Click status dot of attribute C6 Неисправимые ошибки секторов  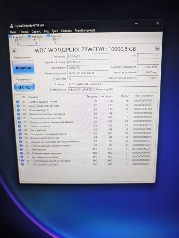(22, 161)
